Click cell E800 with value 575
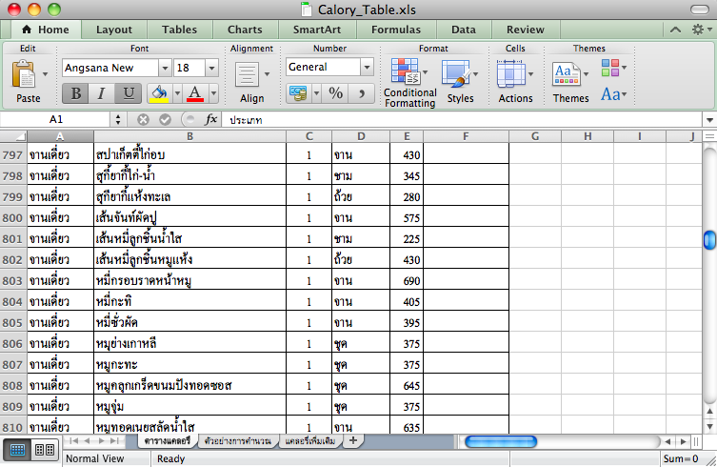The image size is (717, 467). pyautogui.click(x=407, y=218)
